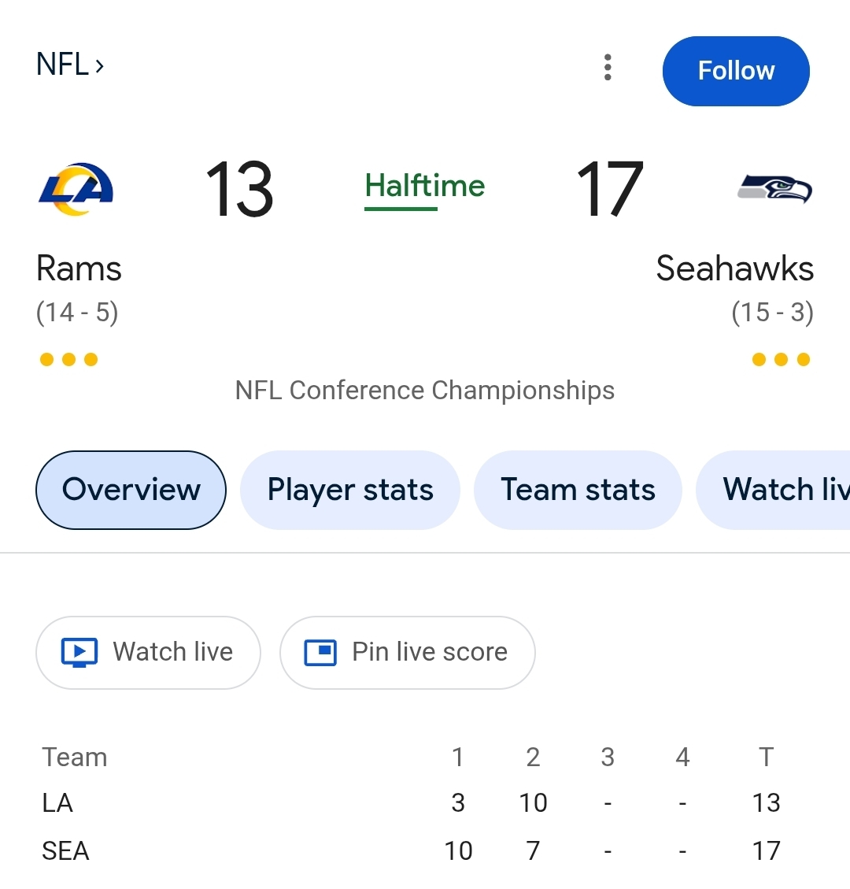
Task: Follow this NFL game
Action: [736, 71]
